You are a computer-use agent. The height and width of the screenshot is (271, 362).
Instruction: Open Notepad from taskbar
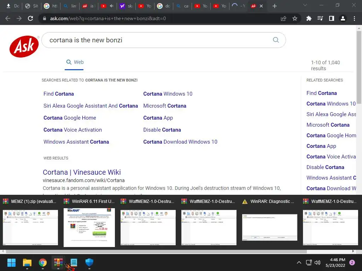coord(74,263)
